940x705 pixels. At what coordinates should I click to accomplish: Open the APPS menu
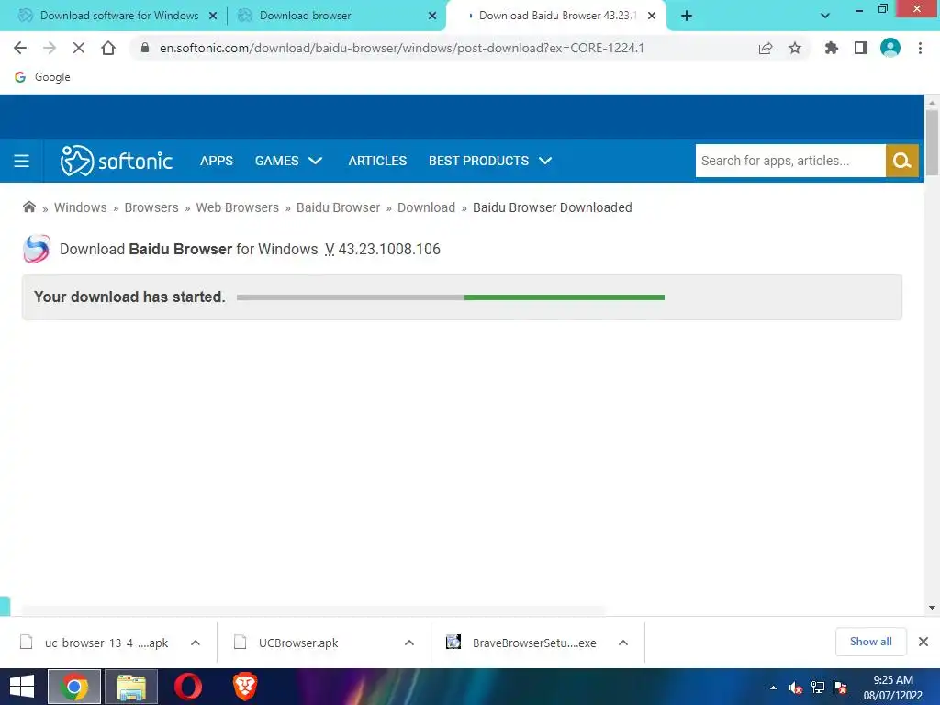click(217, 161)
